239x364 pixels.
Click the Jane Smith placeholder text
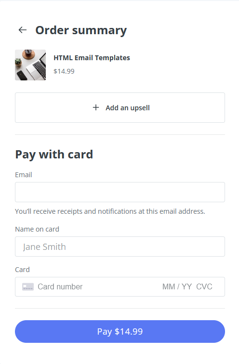[44, 247]
